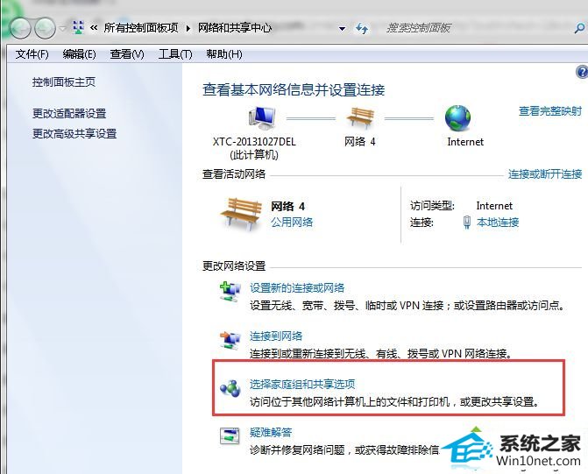This screenshot has height=474, width=588.
Task: Open the 本地连接 connection link
Action: [x=497, y=223]
